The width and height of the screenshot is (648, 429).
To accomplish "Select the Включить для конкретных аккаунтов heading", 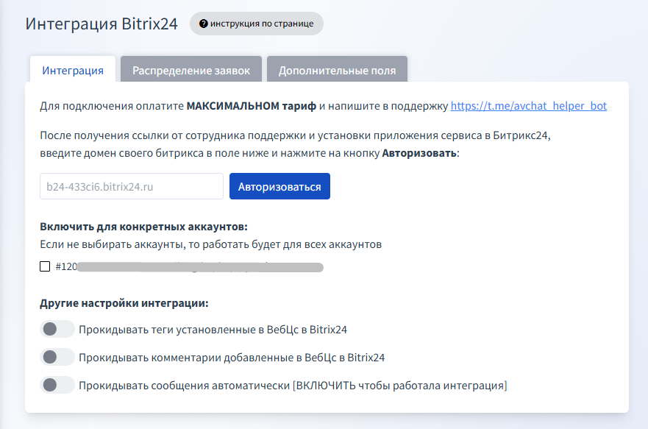I will (143, 227).
